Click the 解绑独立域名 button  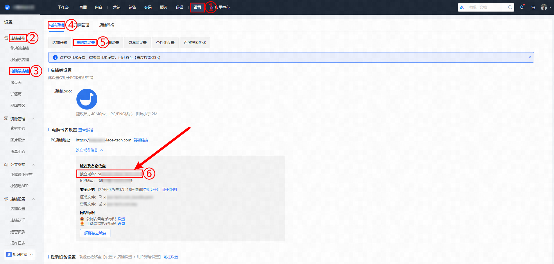pyautogui.click(x=95, y=233)
